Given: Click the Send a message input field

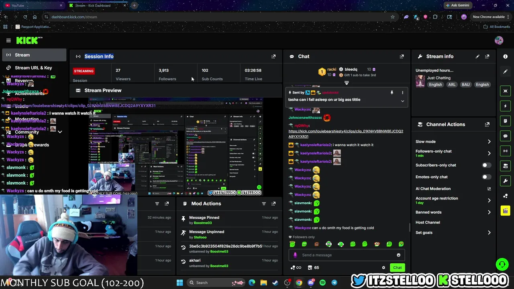Looking at the screenshot, I should [347, 255].
